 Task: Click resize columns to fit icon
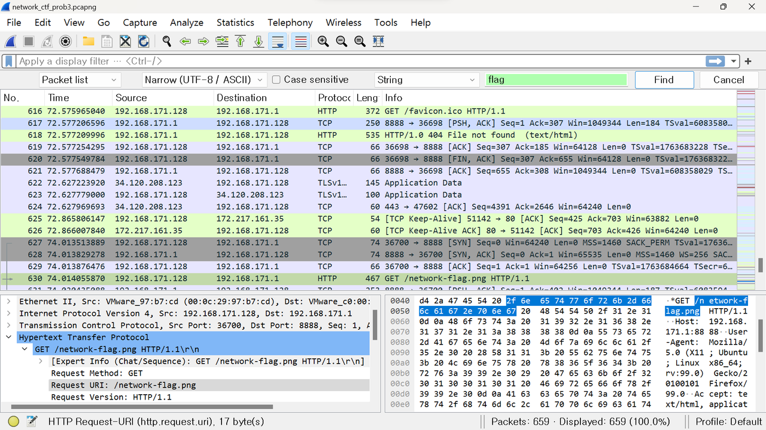pos(378,41)
